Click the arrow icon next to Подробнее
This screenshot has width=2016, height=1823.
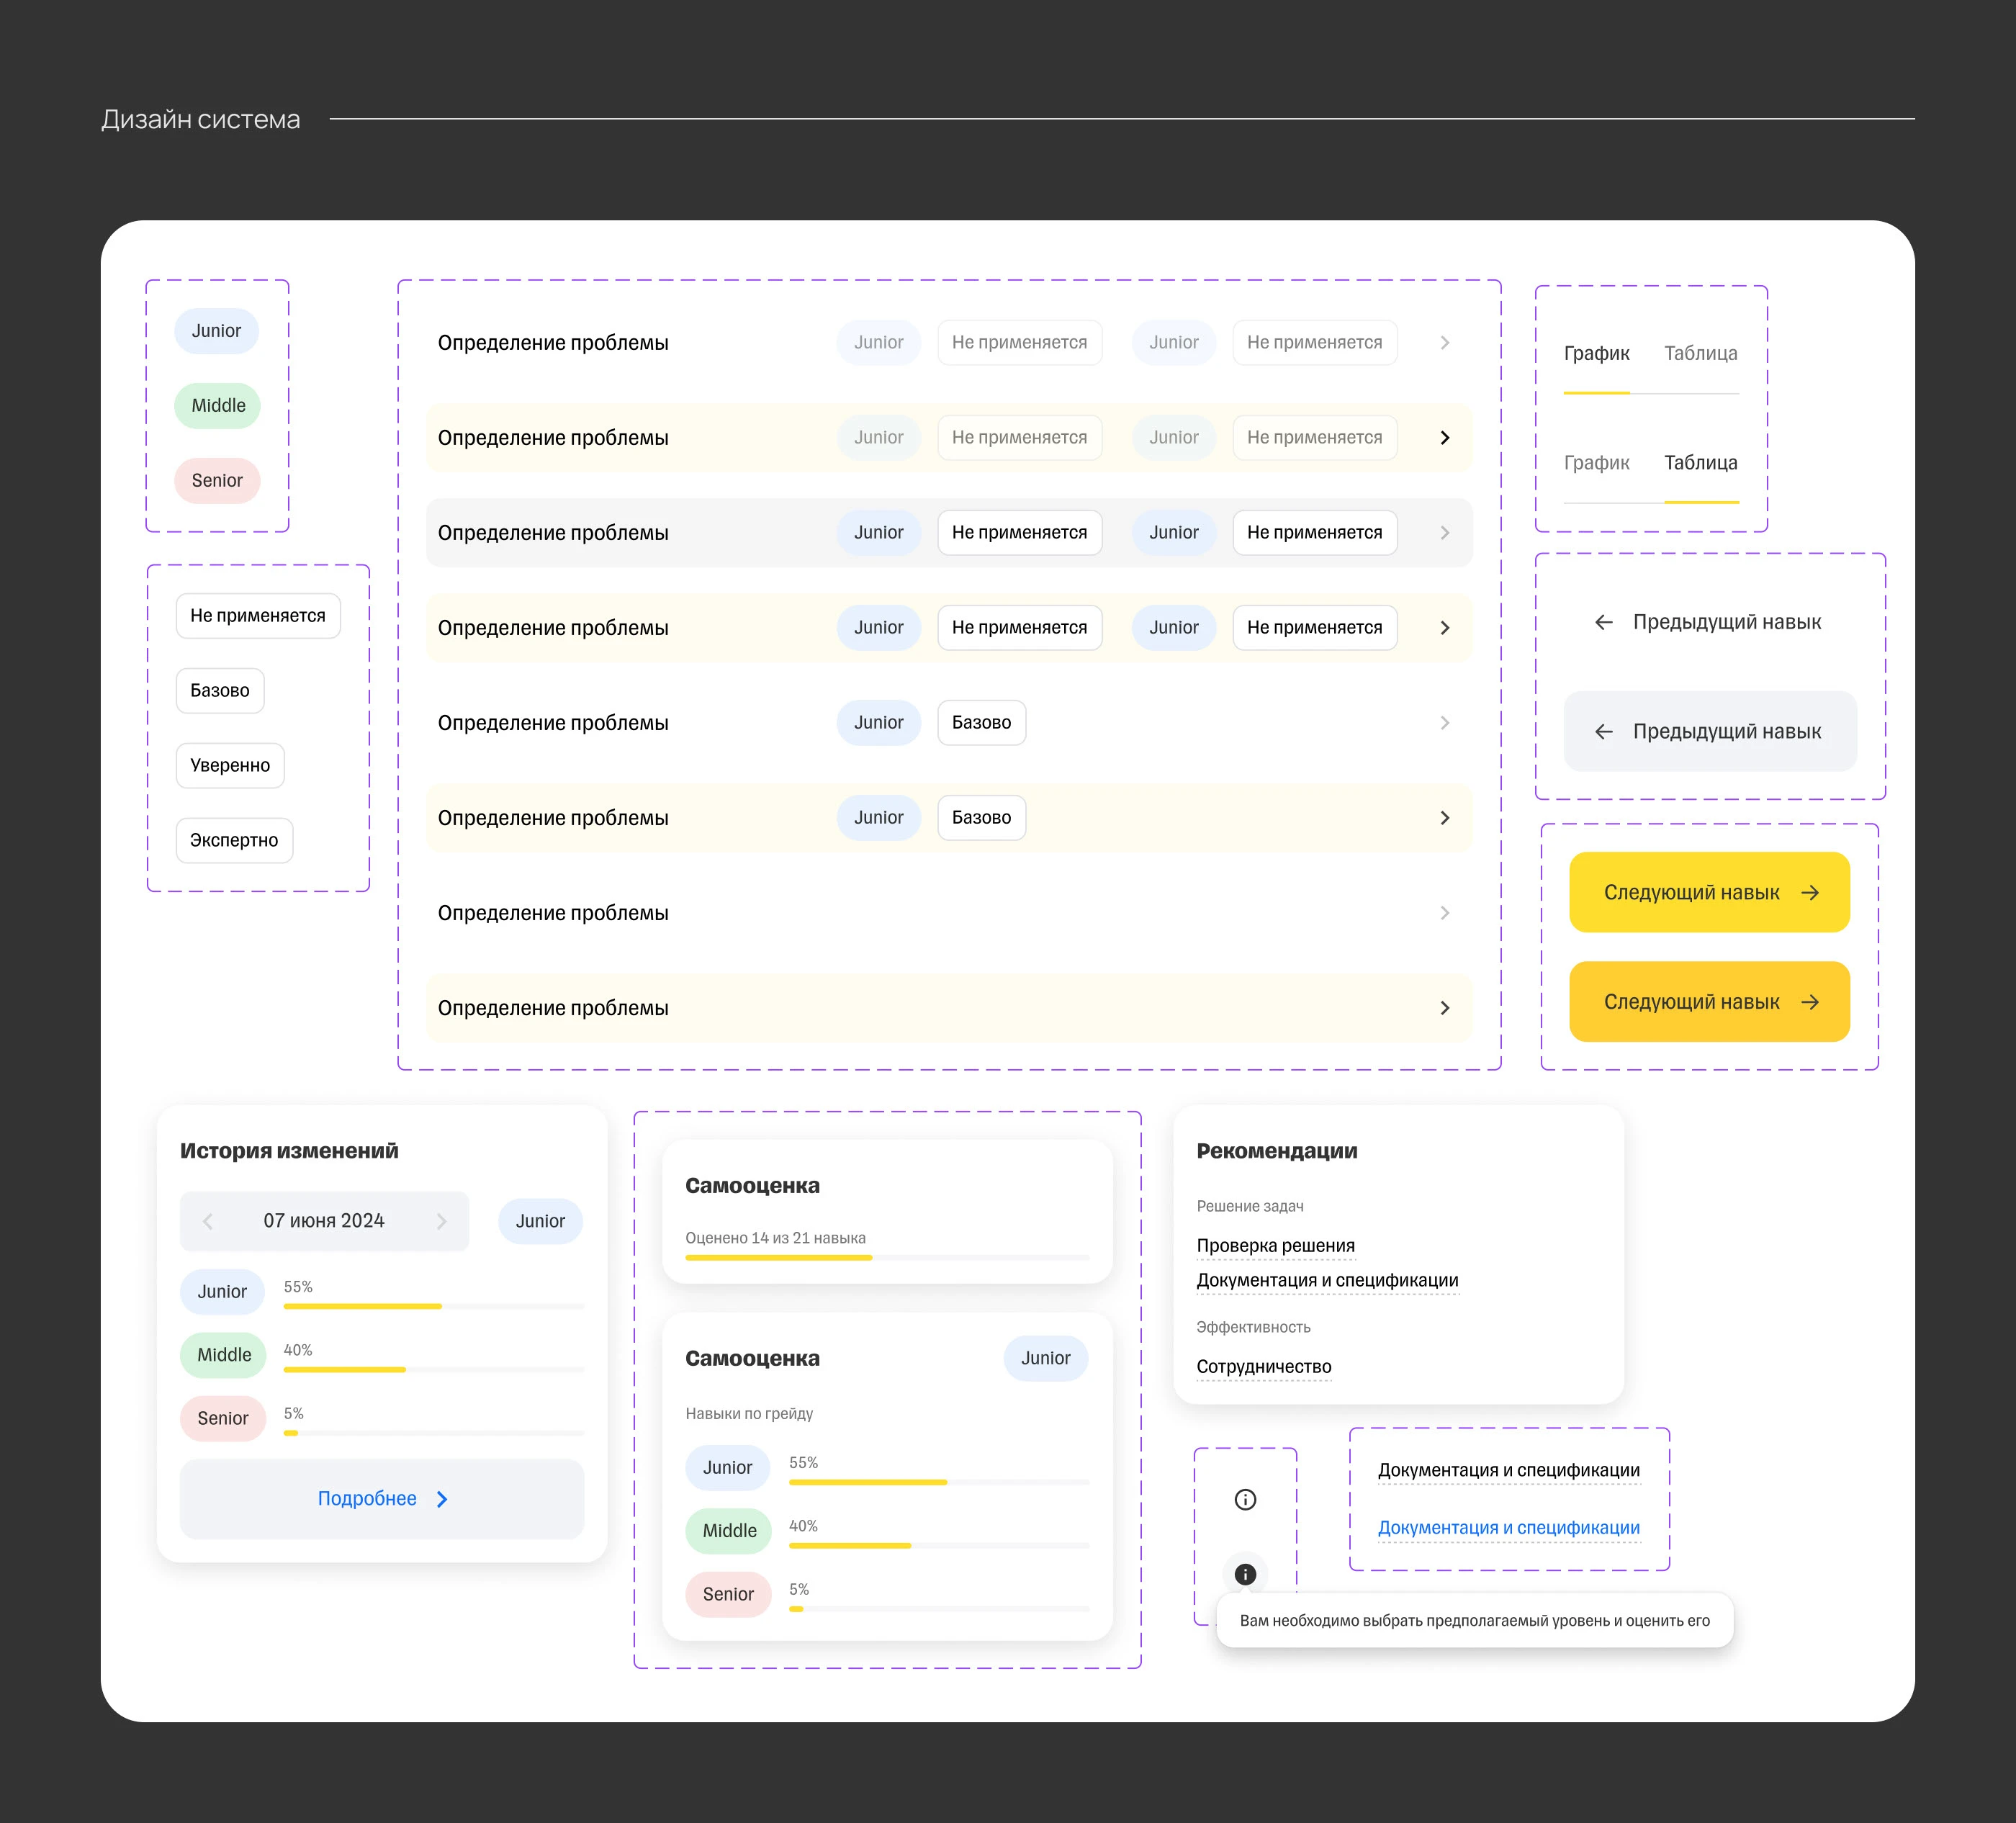click(x=443, y=1499)
